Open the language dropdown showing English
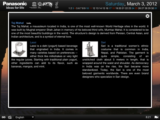Image resolution: width=160 pixels, height=120 pixels. click(x=24, y=117)
